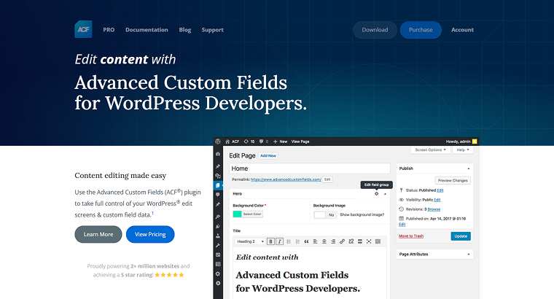Viewport: 554px width, 299px height.
Task: Click into the Title editor content area
Action: [x=310, y=273]
